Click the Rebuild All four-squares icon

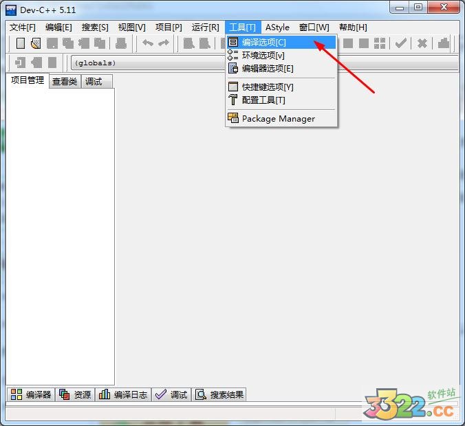380,43
